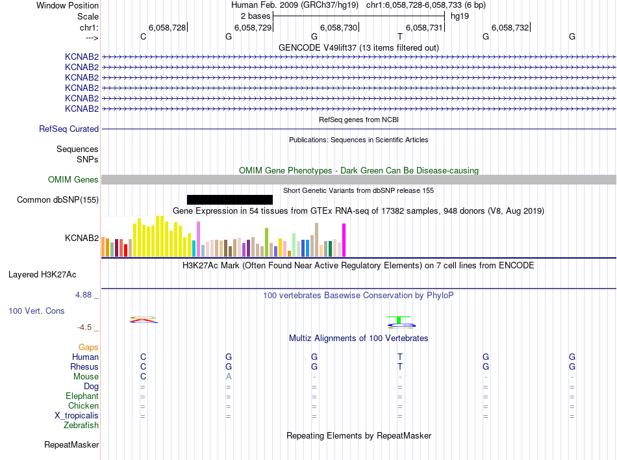Screen dimensions: 617x460
Task: Click the Mouse species row label
Action: [x=86, y=377]
